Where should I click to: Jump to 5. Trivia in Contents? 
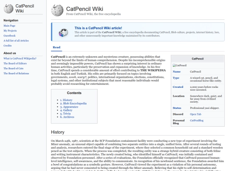click(65, 114)
